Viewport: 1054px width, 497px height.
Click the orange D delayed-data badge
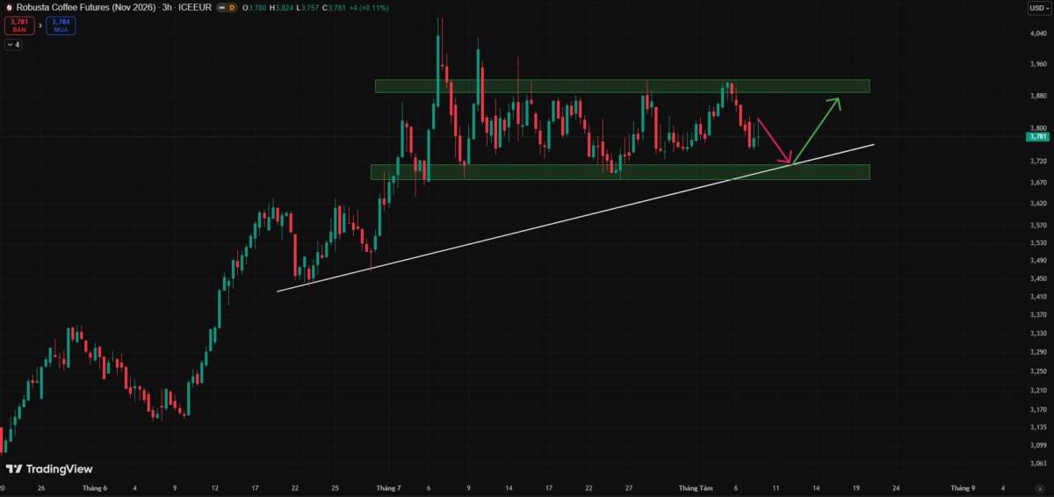232,8
